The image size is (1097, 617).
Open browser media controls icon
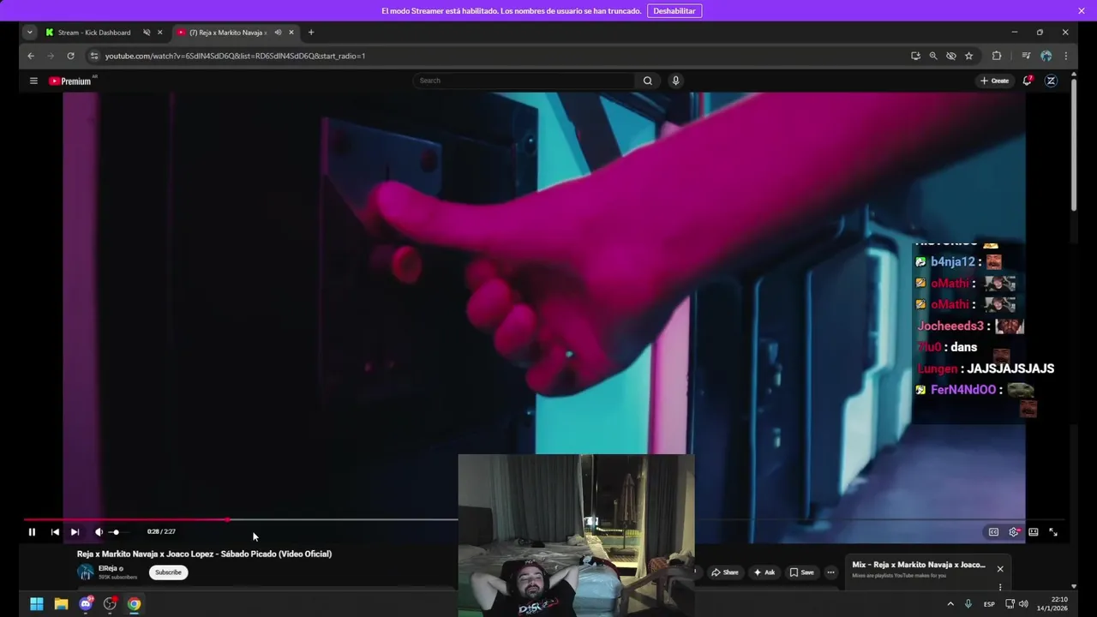(1026, 56)
